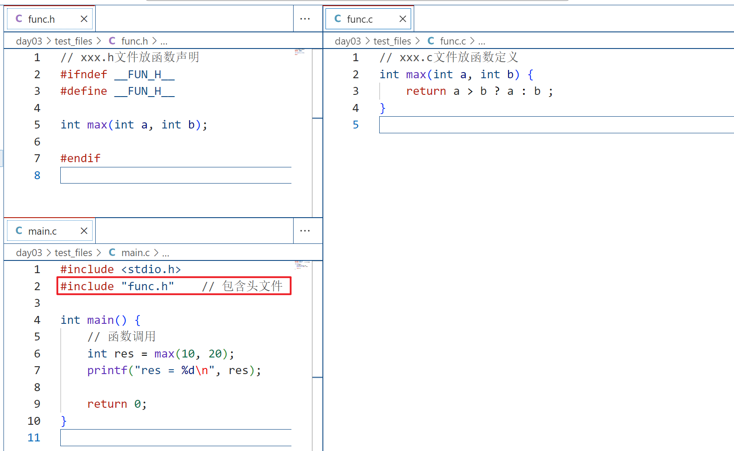Expand symbol breadcrumb ellipsis in func.c
The width and height of the screenshot is (734, 451).
tap(482, 42)
